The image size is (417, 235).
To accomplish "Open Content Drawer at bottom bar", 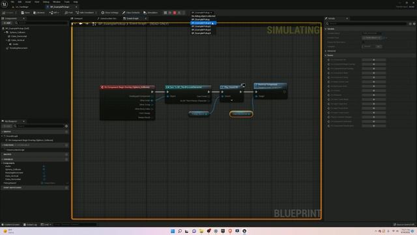I will 10,225.
